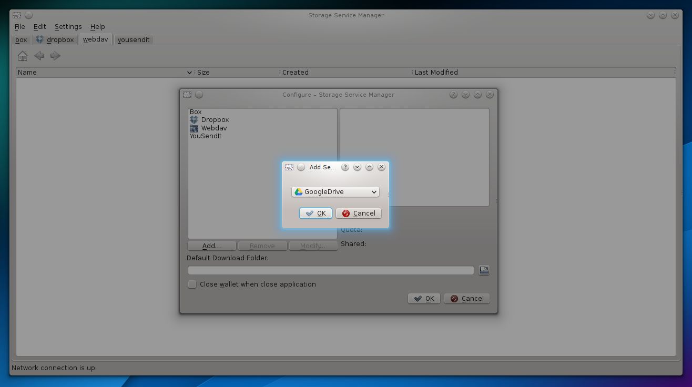This screenshot has width=692, height=387.
Task: Click the Size column header
Action: 237,73
